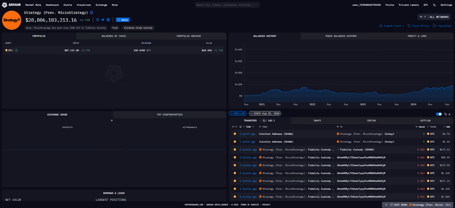Click the row icon of first CoinJoin transfer

tap(235, 134)
